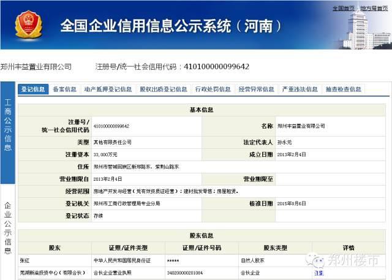Click the 经营范围 description text

coord(166,191)
